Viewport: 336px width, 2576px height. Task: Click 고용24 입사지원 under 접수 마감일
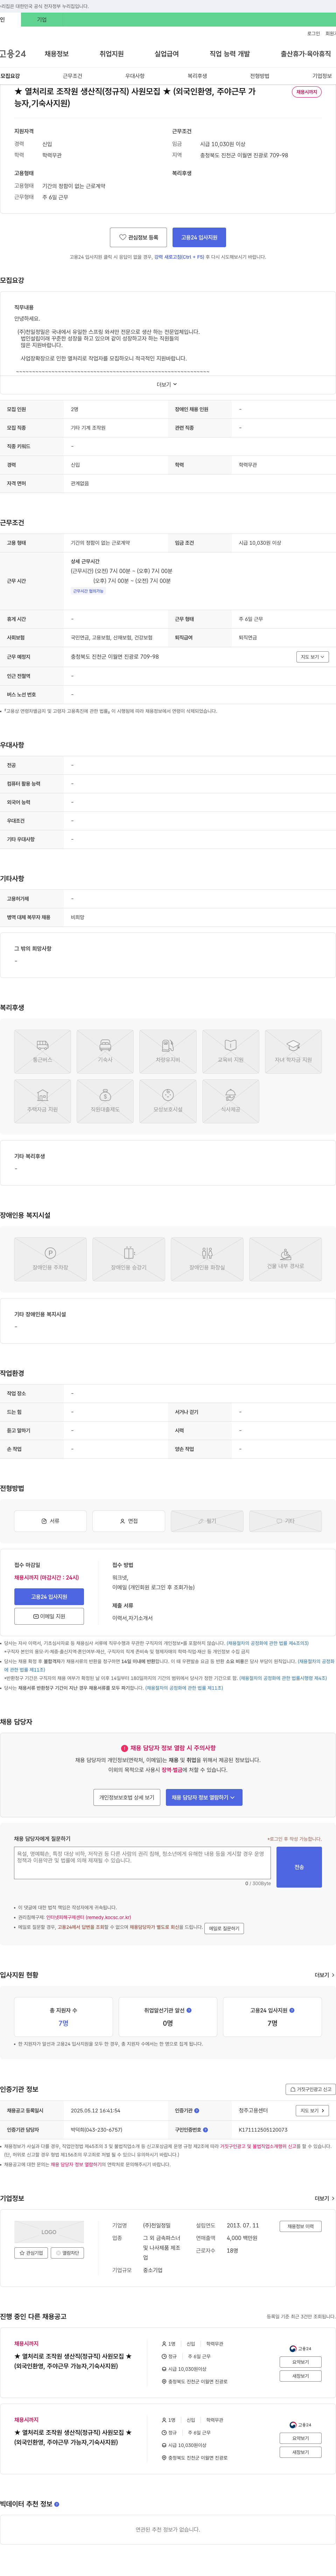pyautogui.click(x=49, y=1597)
